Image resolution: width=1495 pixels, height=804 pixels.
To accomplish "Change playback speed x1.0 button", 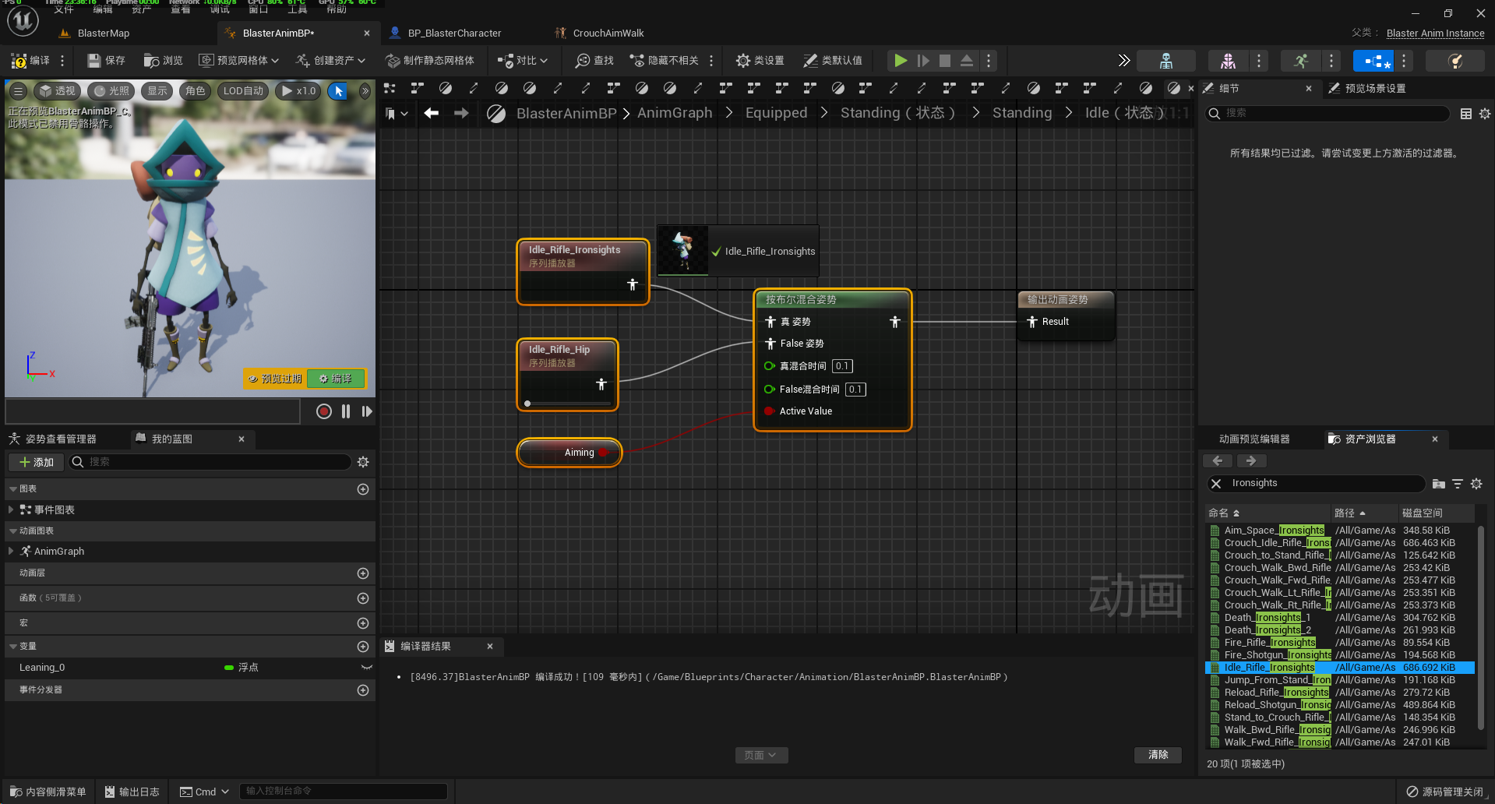I will [x=298, y=90].
